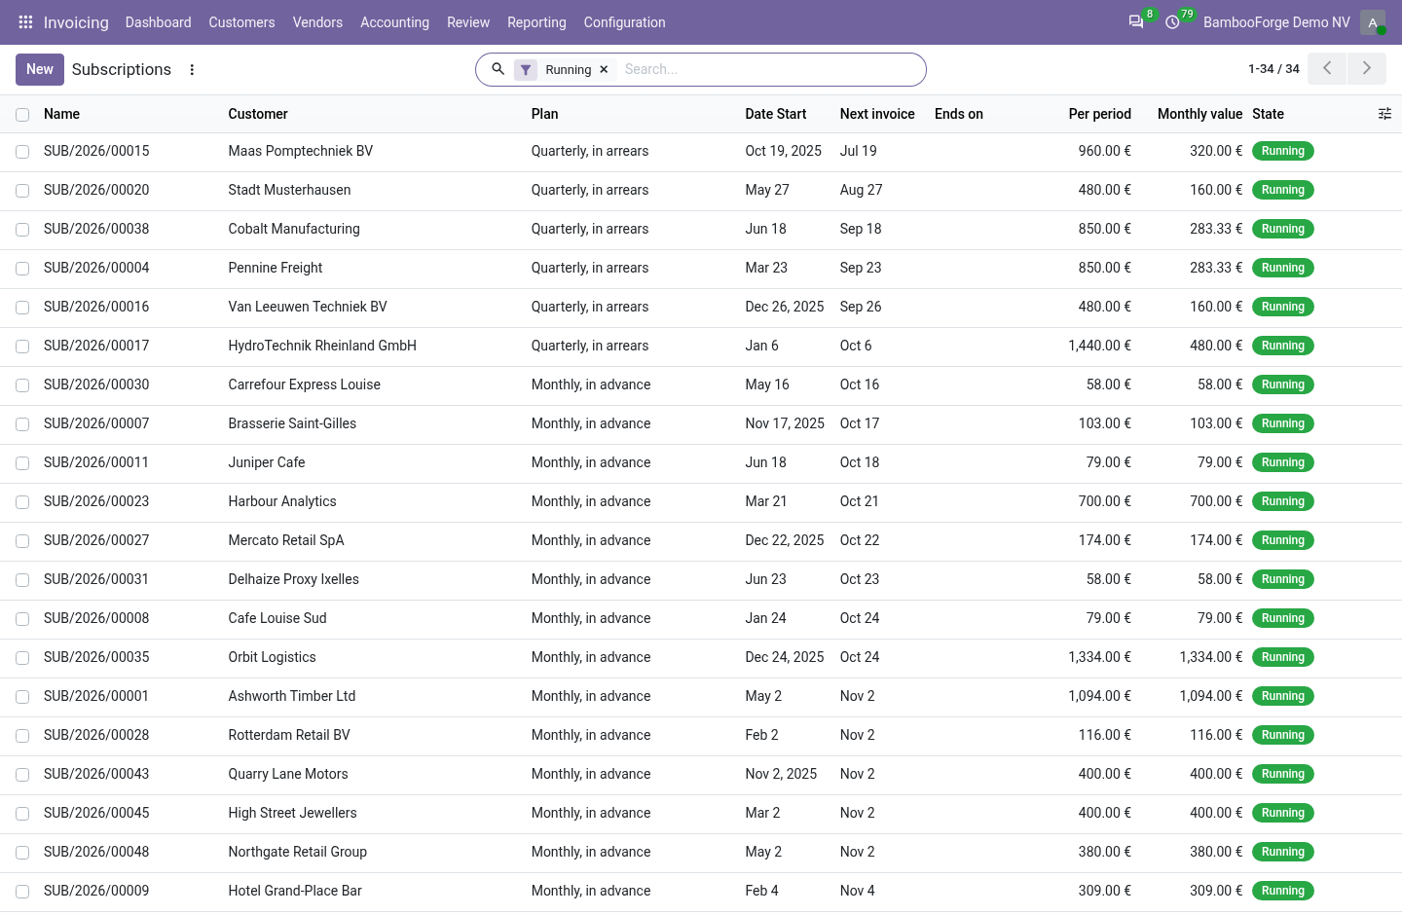Sort by the Monthly value column header
1402x915 pixels.
(x=1199, y=114)
